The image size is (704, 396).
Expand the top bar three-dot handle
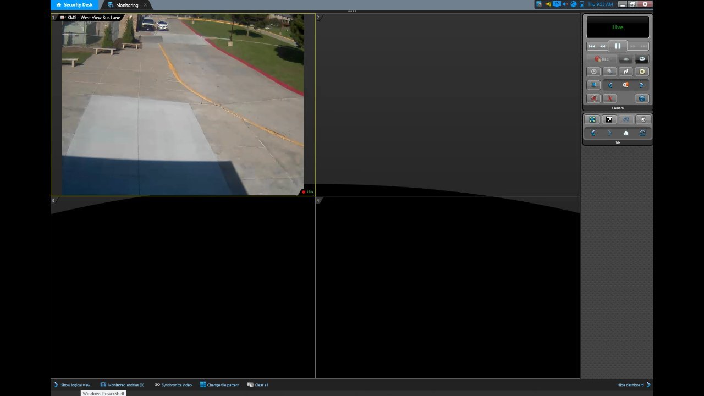pos(352,12)
